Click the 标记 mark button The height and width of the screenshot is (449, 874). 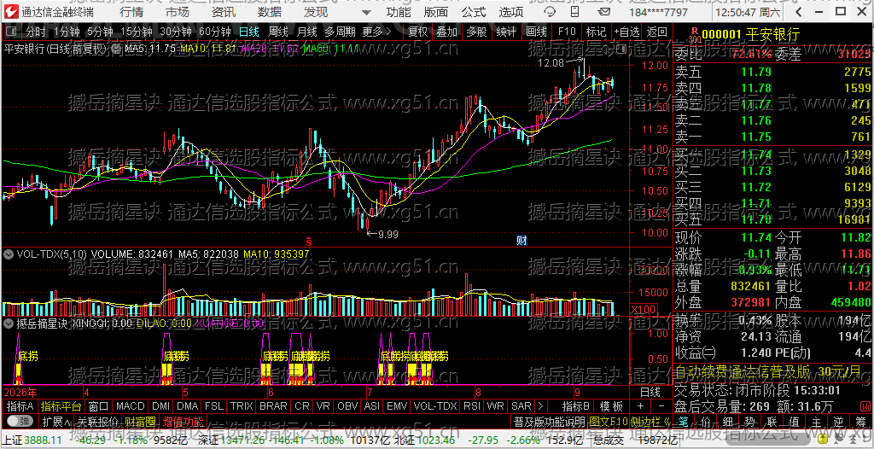pos(596,32)
